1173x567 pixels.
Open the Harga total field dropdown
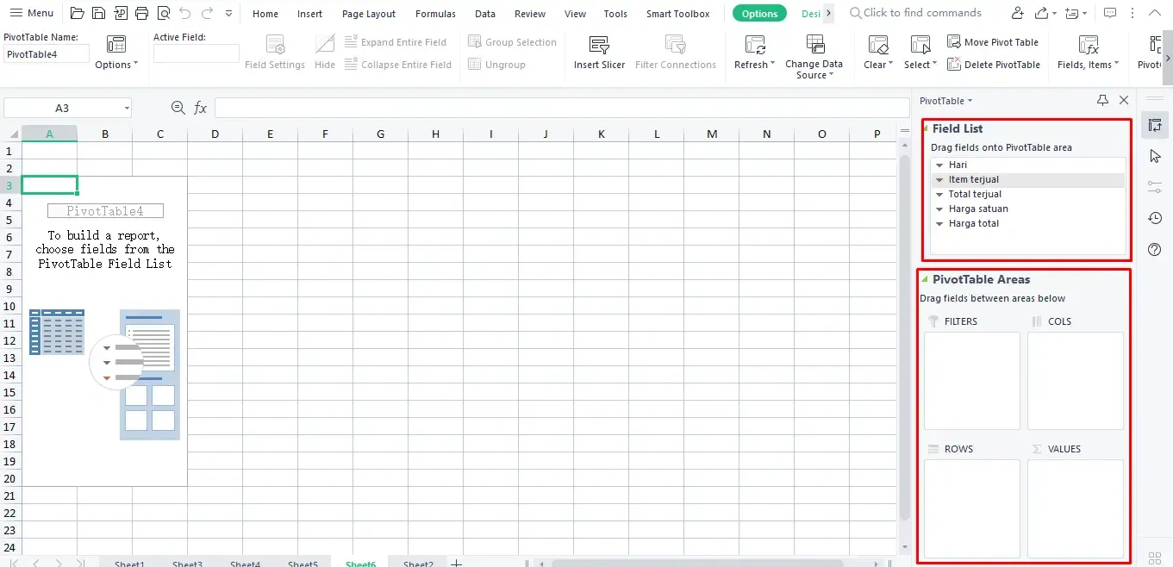[939, 223]
